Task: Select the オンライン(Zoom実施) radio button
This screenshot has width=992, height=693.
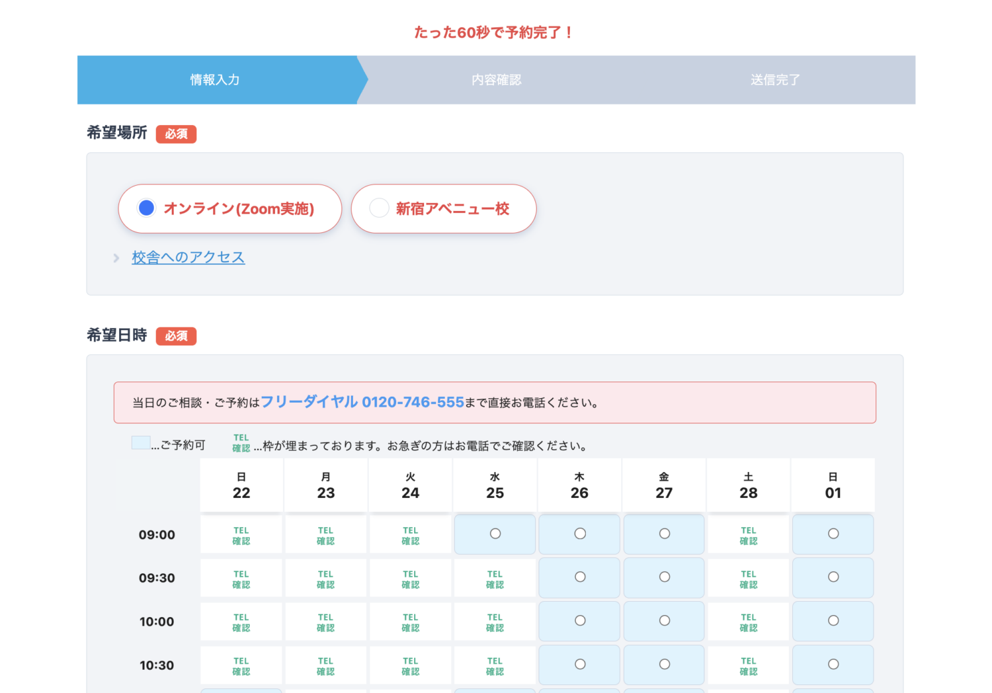Action: pos(146,207)
